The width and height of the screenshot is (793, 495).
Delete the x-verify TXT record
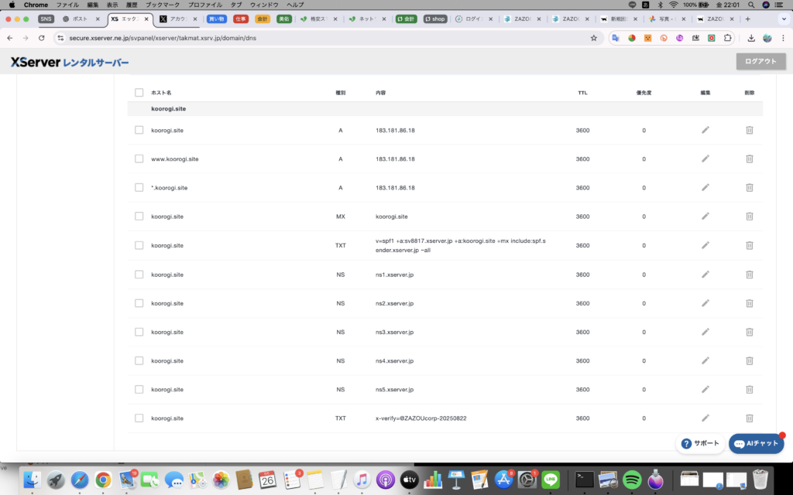pyautogui.click(x=749, y=418)
